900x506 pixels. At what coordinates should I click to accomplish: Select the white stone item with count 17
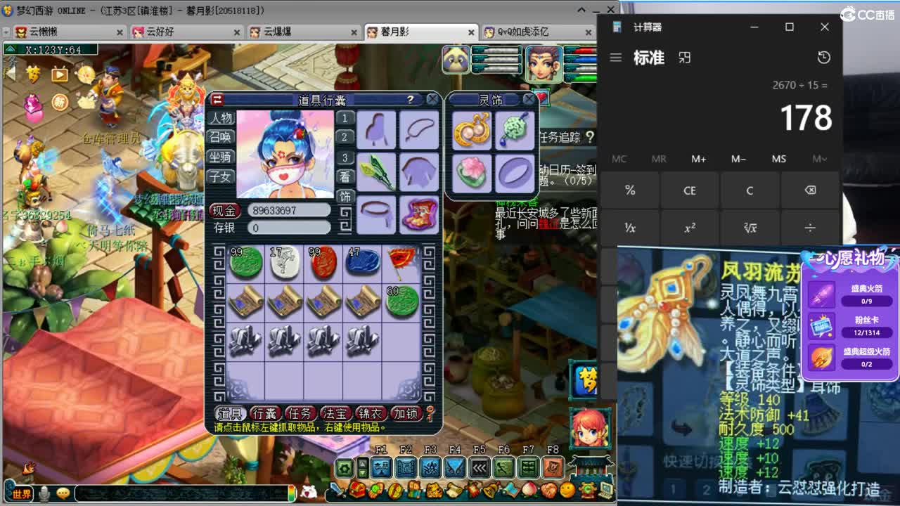click(x=285, y=262)
